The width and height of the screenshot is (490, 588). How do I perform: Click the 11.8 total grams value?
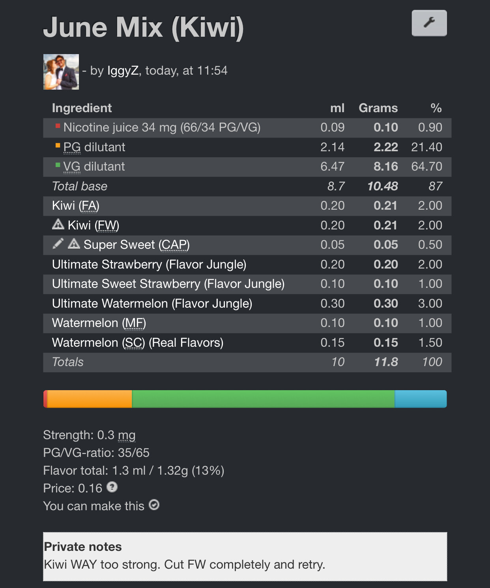coord(386,362)
